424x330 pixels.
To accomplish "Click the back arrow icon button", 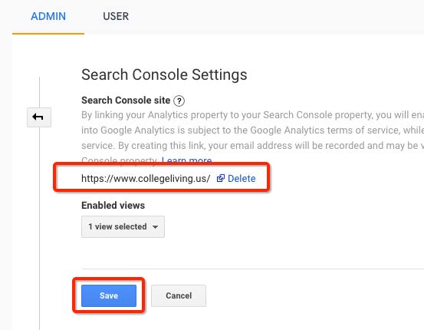I will (39, 117).
